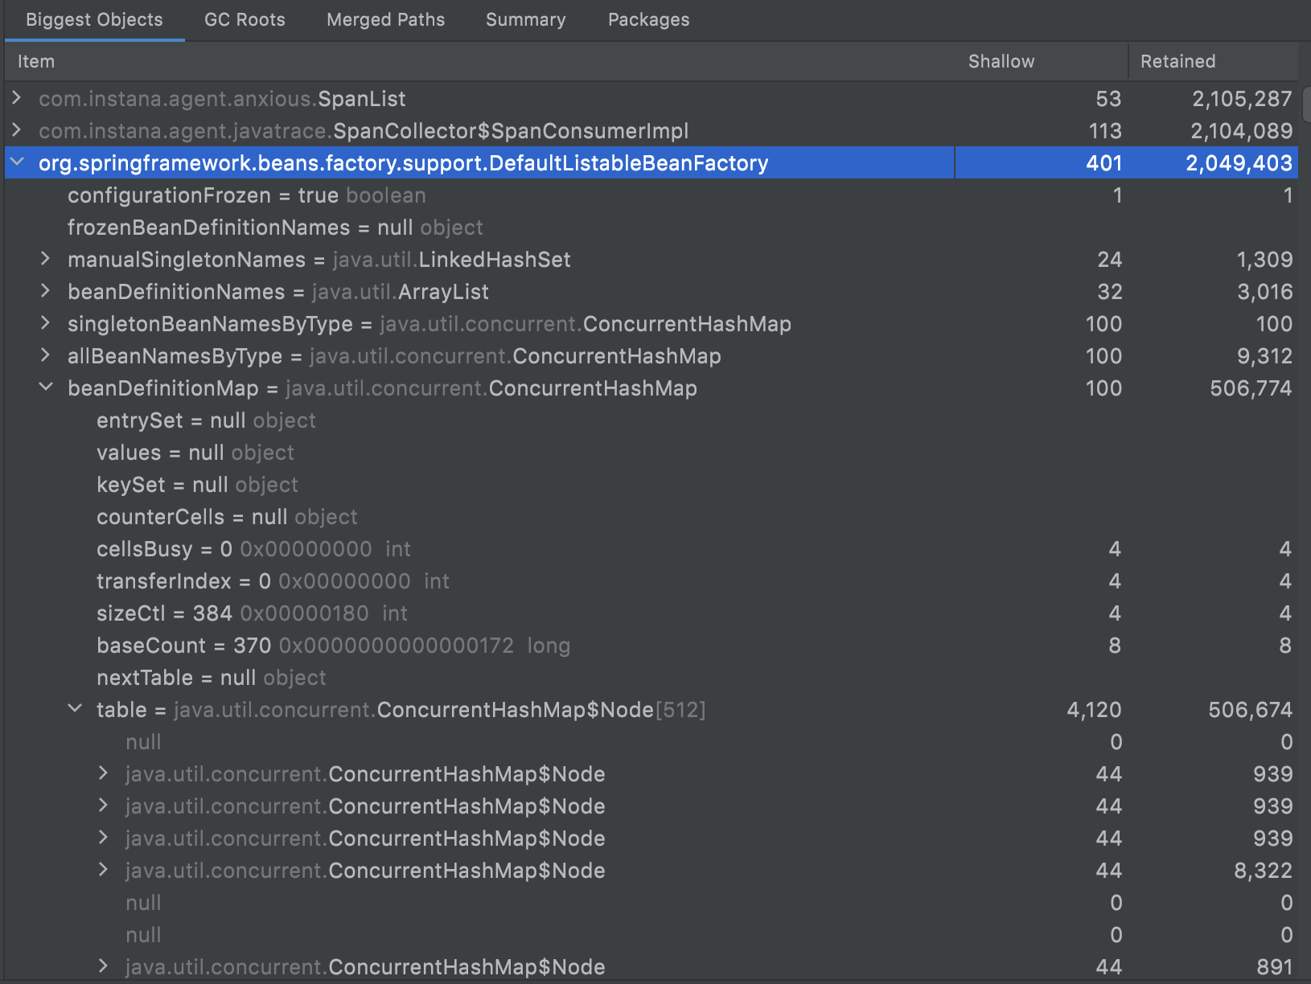Select the sizeCtl = 384 row
This screenshot has height=984, width=1311.
coord(651,613)
